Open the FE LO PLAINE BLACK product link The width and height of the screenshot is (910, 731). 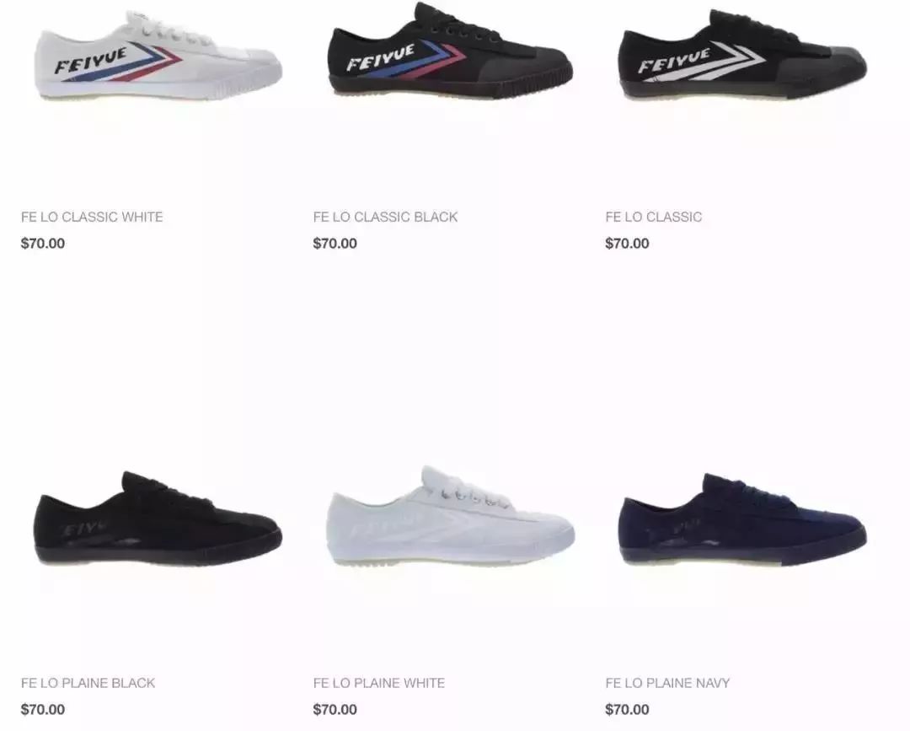pyautogui.click(x=88, y=684)
